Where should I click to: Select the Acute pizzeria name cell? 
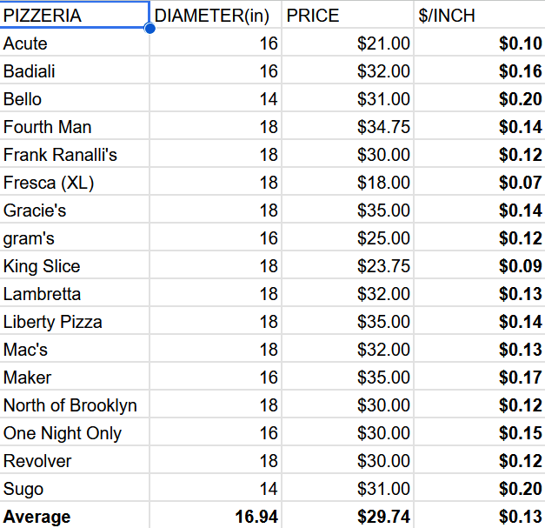point(74,43)
